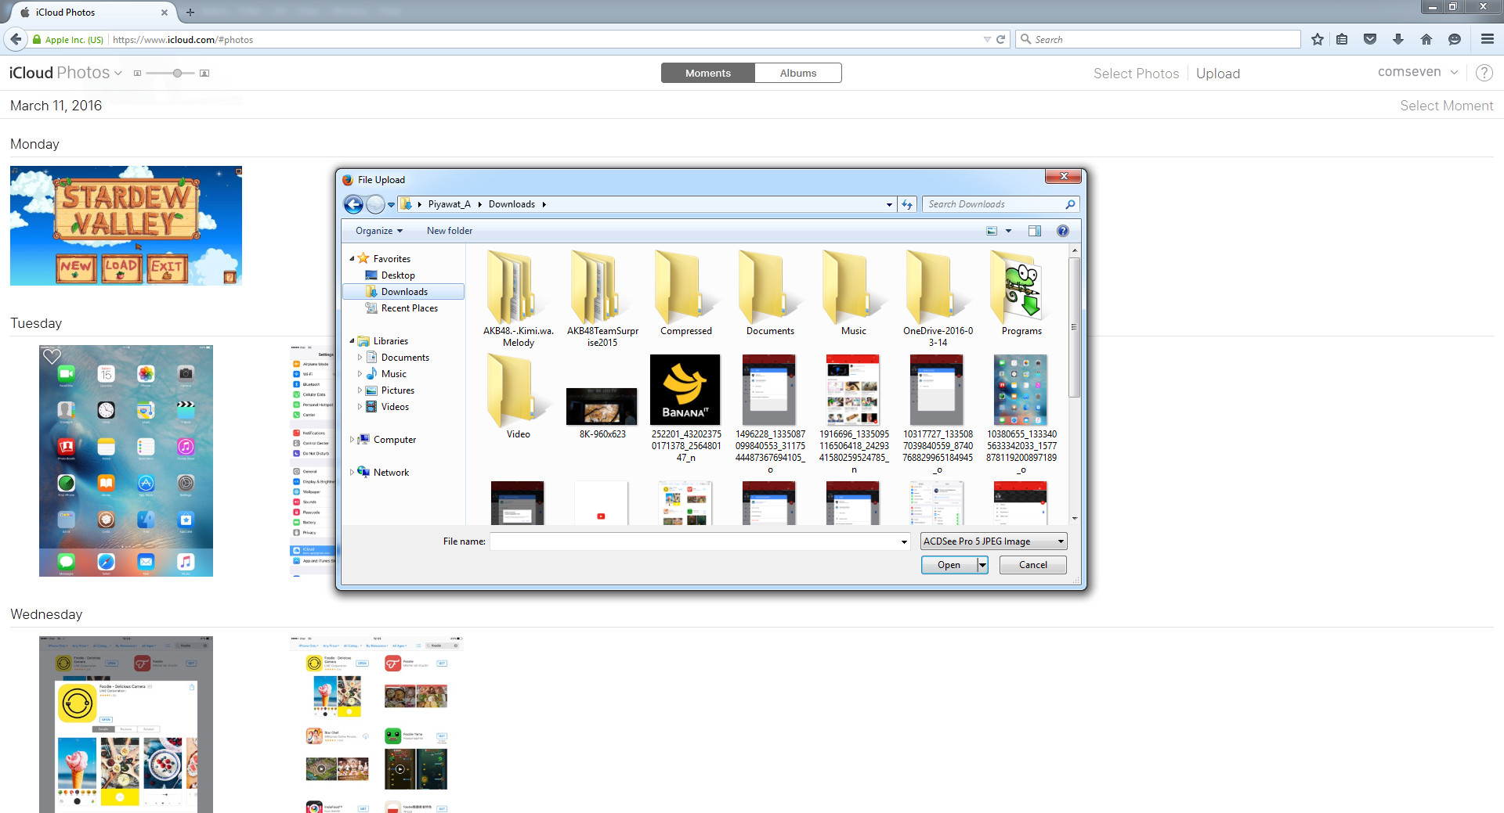This screenshot has width=1504, height=813.
Task: Toggle the preview pane icon in dialog
Action: (1035, 231)
